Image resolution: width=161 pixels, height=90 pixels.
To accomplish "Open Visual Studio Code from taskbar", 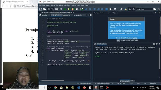I will coord(79,88).
